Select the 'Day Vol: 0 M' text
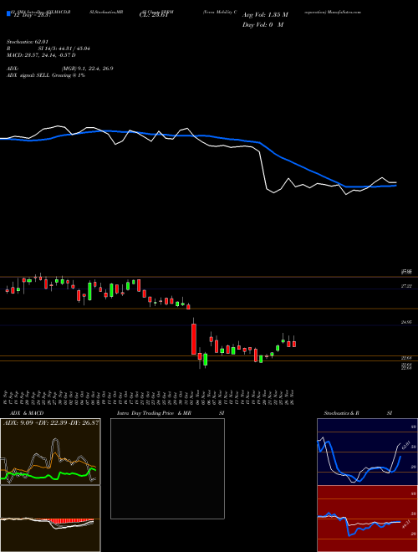418x552 pixels. point(263,25)
